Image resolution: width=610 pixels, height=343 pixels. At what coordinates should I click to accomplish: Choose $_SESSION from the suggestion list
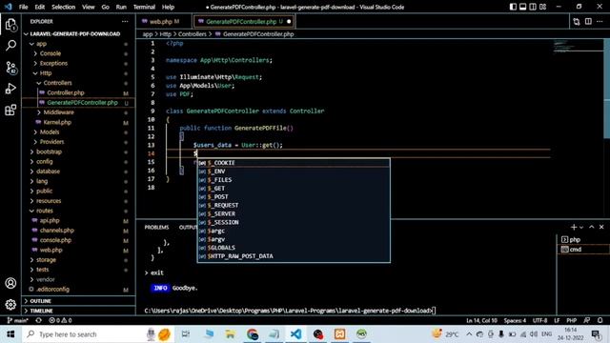[294, 222]
